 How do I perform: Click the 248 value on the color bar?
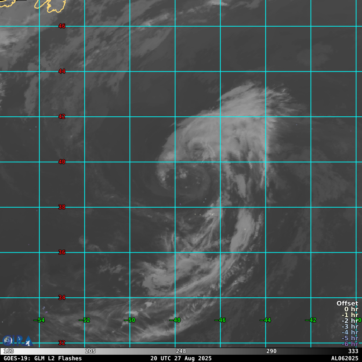tap(181, 351)
